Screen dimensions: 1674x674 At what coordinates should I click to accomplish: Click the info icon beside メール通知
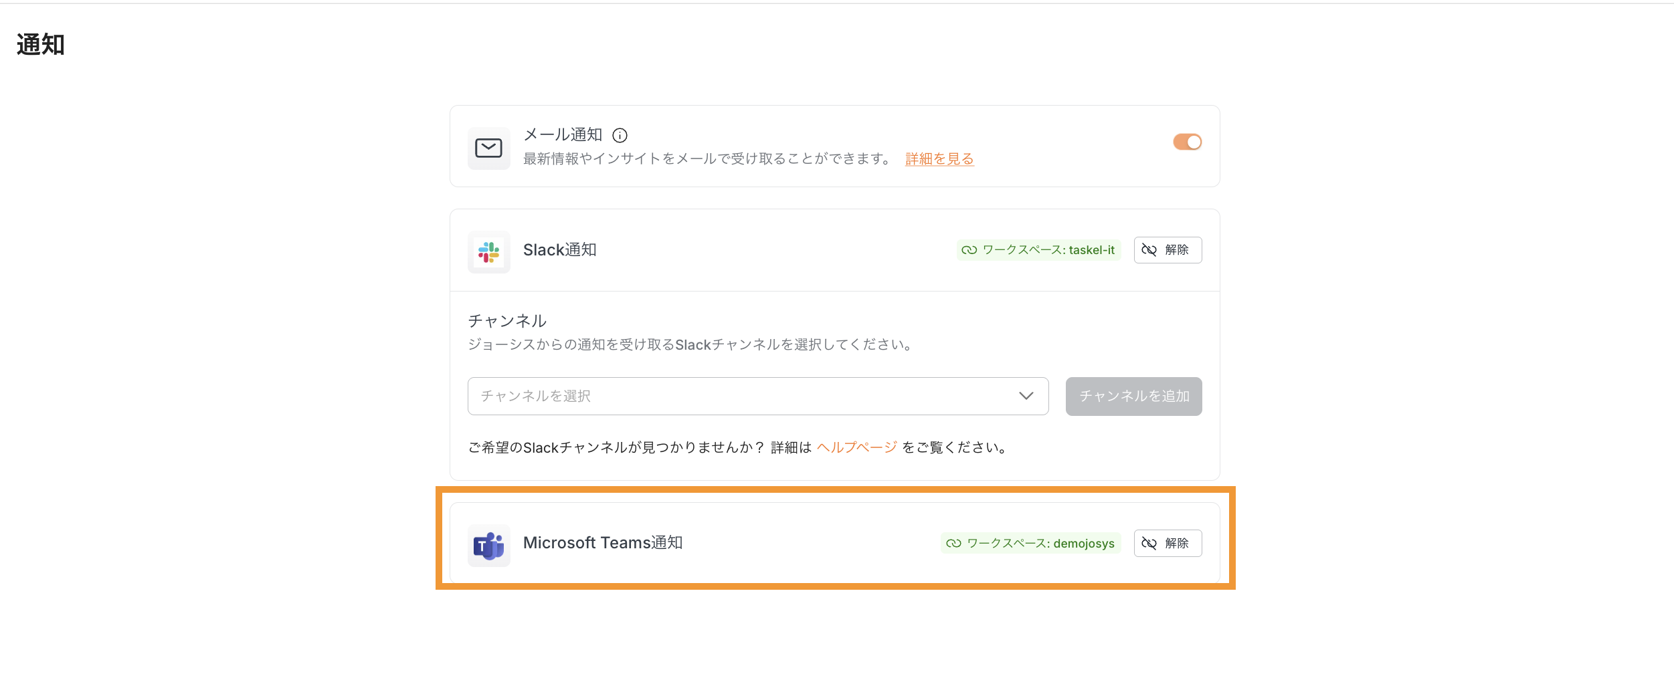pyautogui.click(x=620, y=136)
